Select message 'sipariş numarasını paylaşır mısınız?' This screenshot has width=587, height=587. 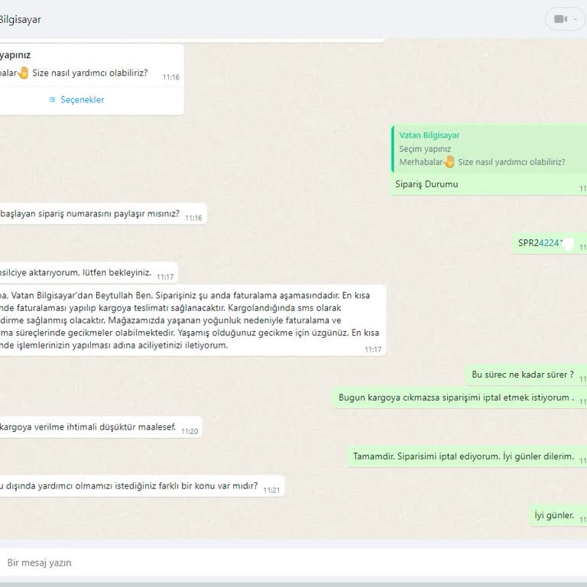[90, 214]
